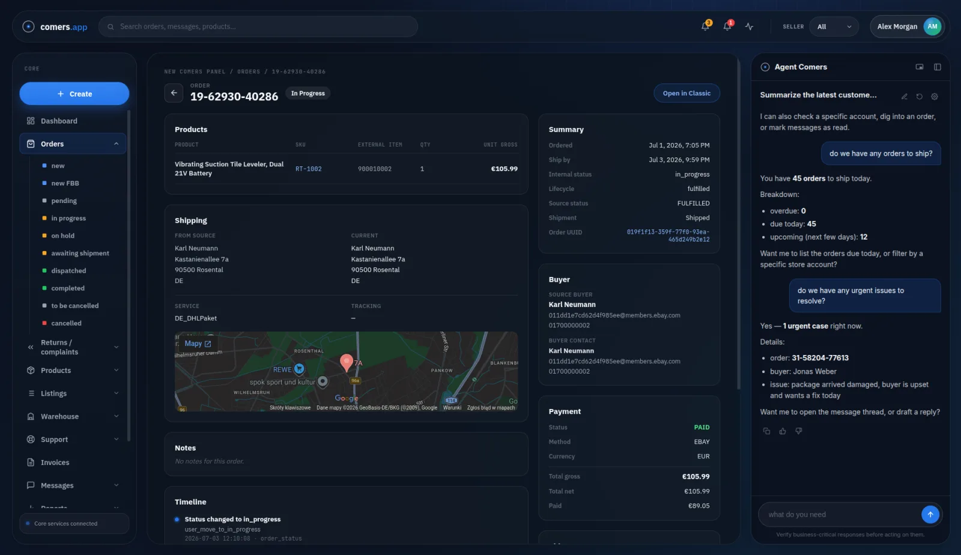This screenshot has height=555, width=961.
Task: Open Agent Comers settings gear
Action: coord(935,96)
